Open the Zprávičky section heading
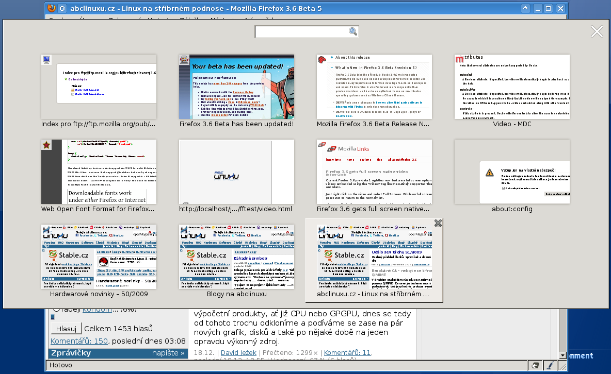The height and width of the screenshot is (374, 611). point(71,353)
